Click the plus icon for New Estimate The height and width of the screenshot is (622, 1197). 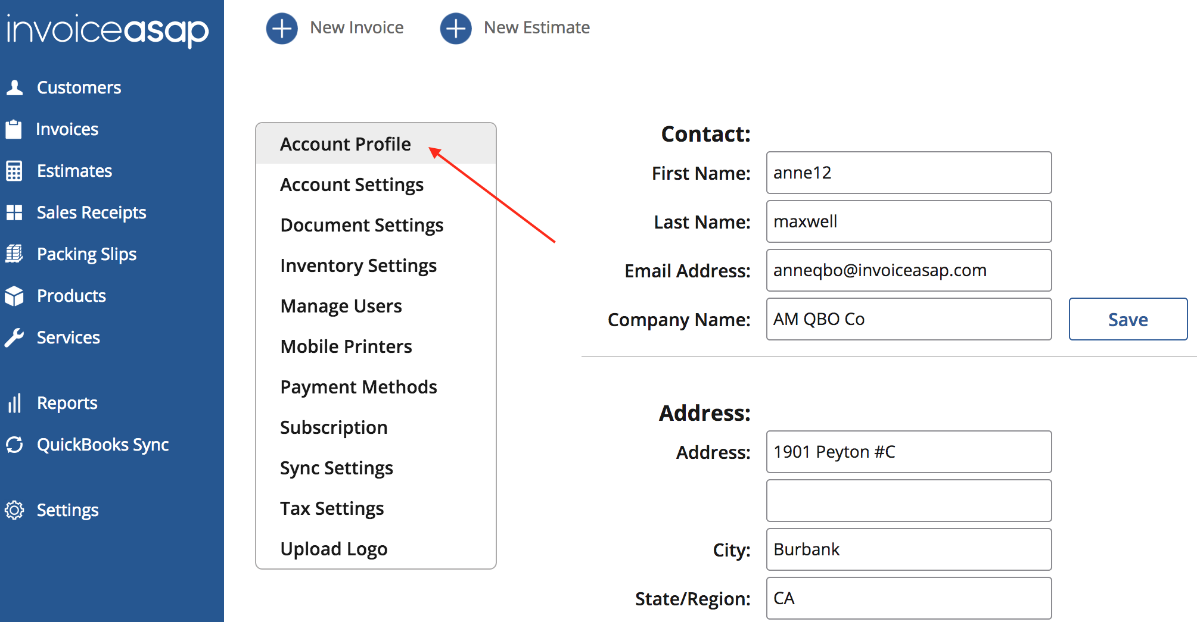point(455,28)
